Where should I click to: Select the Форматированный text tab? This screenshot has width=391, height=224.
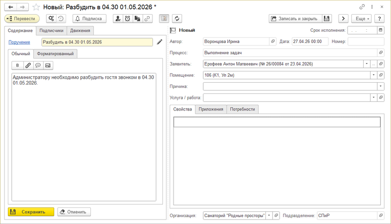(55, 54)
